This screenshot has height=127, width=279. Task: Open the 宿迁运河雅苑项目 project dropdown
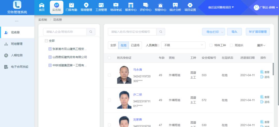(221, 7)
